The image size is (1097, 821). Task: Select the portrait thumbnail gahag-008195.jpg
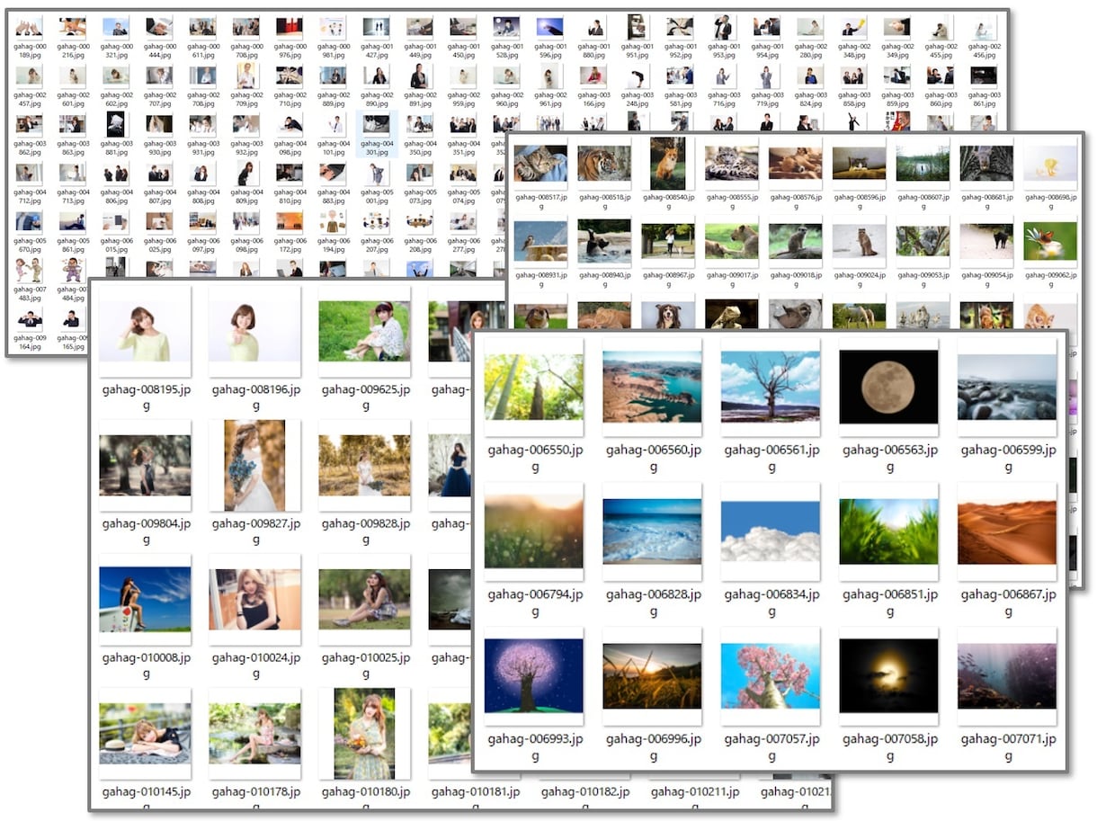[x=145, y=331]
